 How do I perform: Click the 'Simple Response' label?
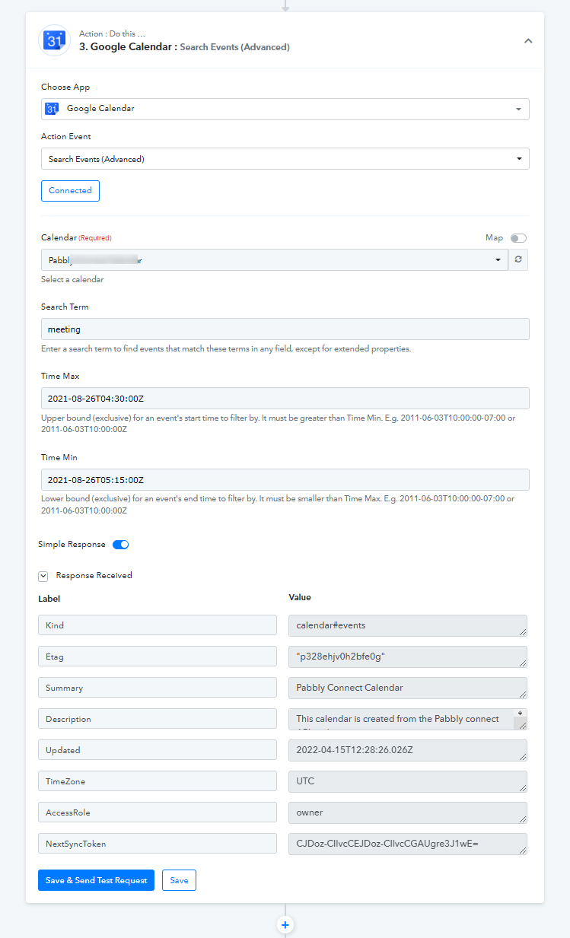(72, 545)
